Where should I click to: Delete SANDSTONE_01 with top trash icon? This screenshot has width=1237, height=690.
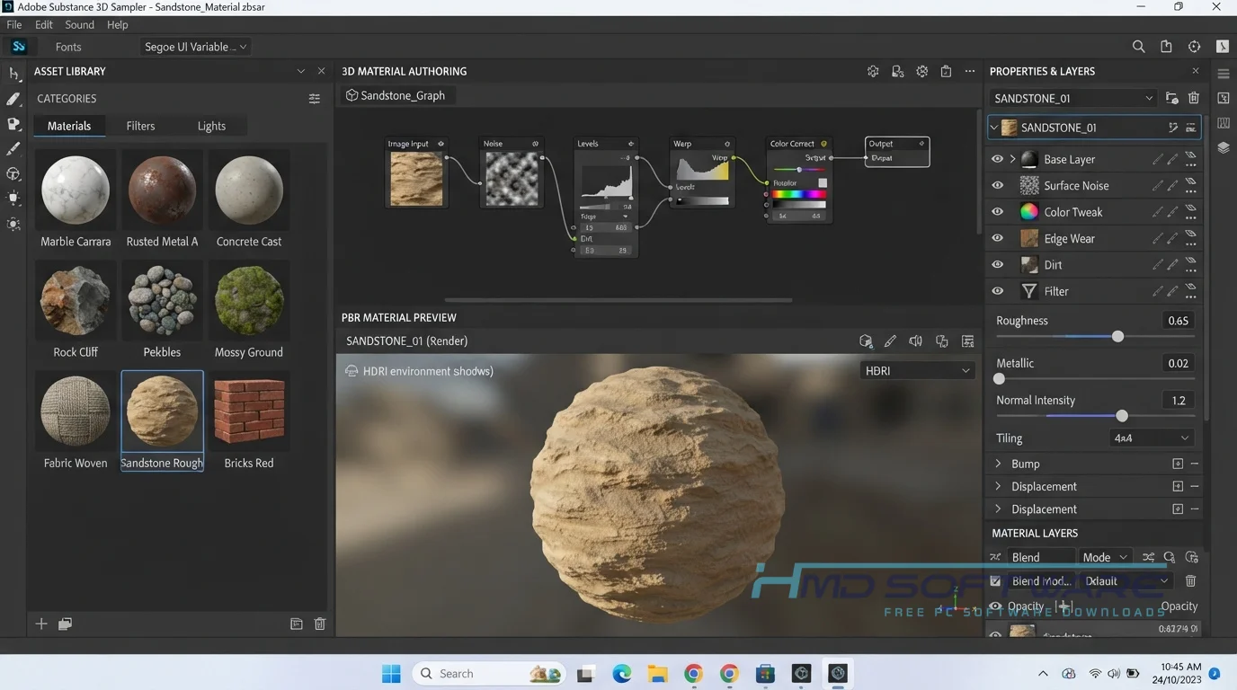pos(1194,98)
